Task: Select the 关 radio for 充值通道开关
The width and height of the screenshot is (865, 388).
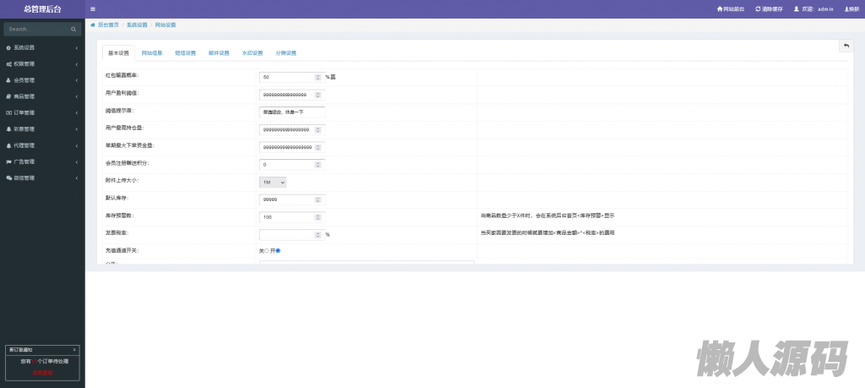Action: tap(267, 250)
